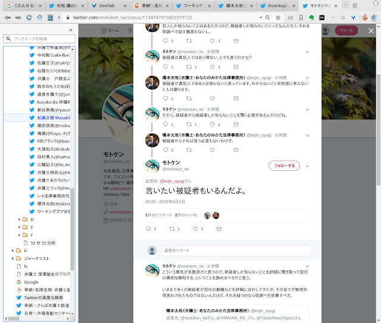The image size is (381, 323).
Task: Toggle the bookmarks sidebar panel icon
Action: coord(50,17)
